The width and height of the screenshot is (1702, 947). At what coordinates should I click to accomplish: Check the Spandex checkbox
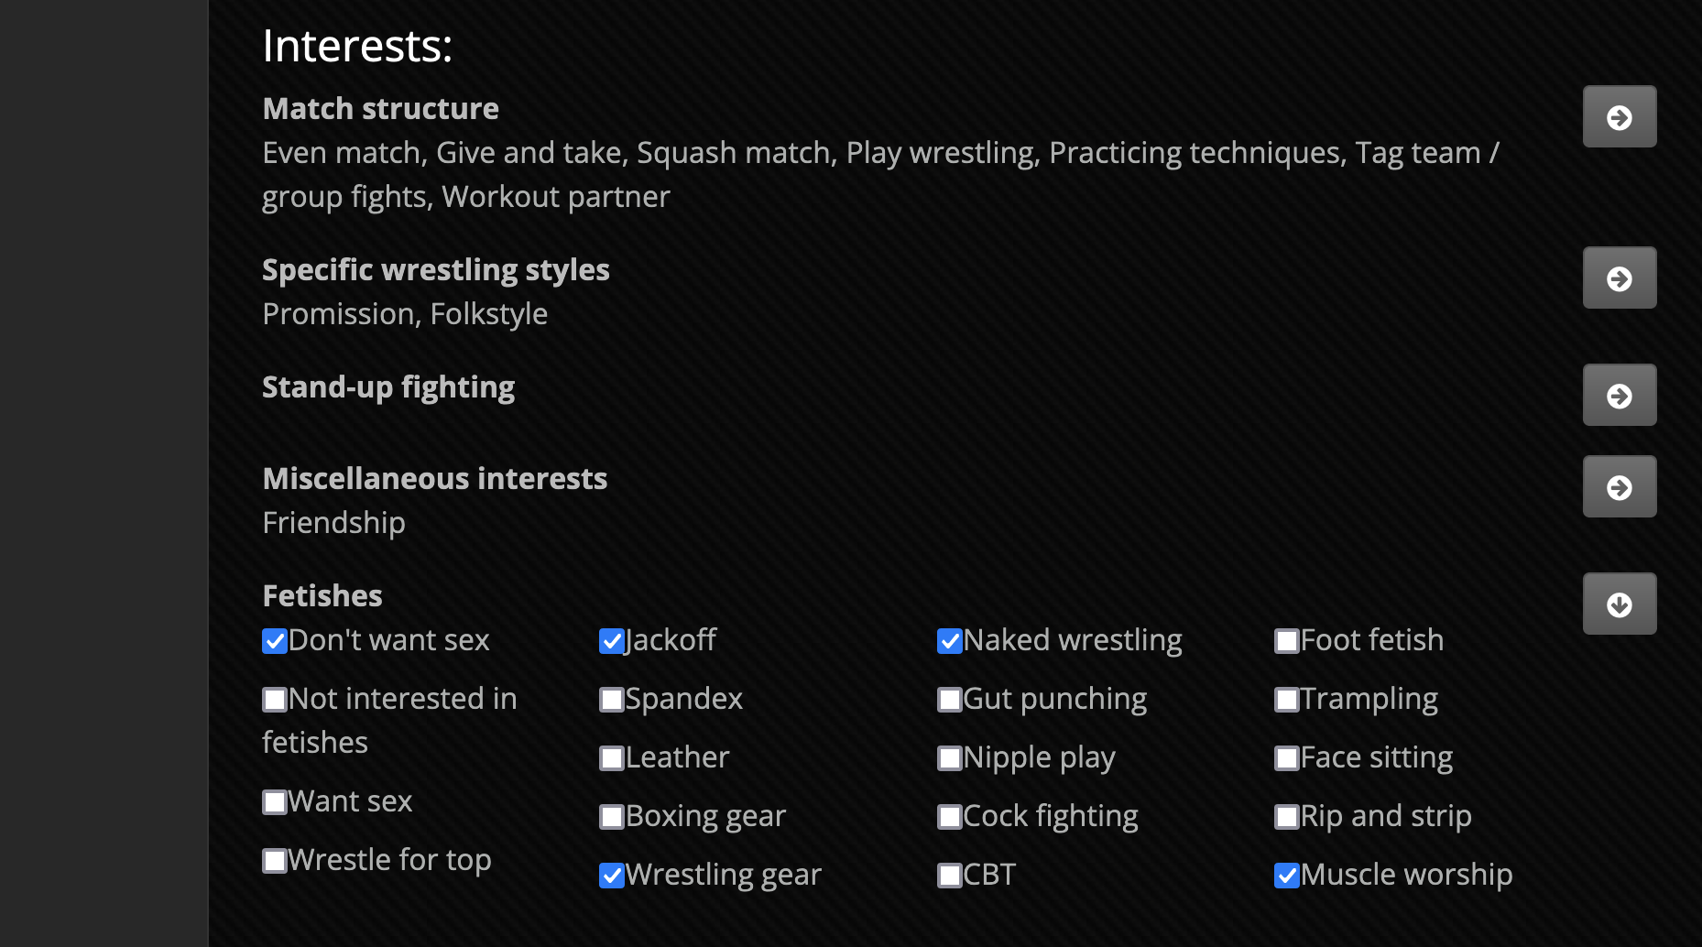pyautogui.click(x=612, y=700)
